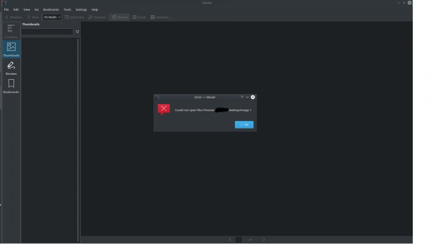Click the red error icon in dialog
The image size is (435, 244).
click(164, 110)
